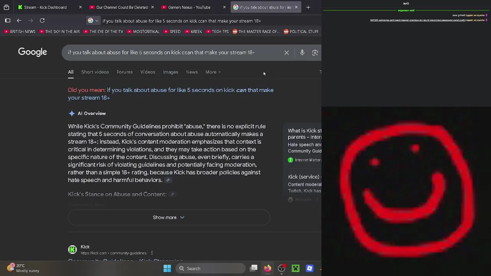Select the All results tab

coord(71,72)
